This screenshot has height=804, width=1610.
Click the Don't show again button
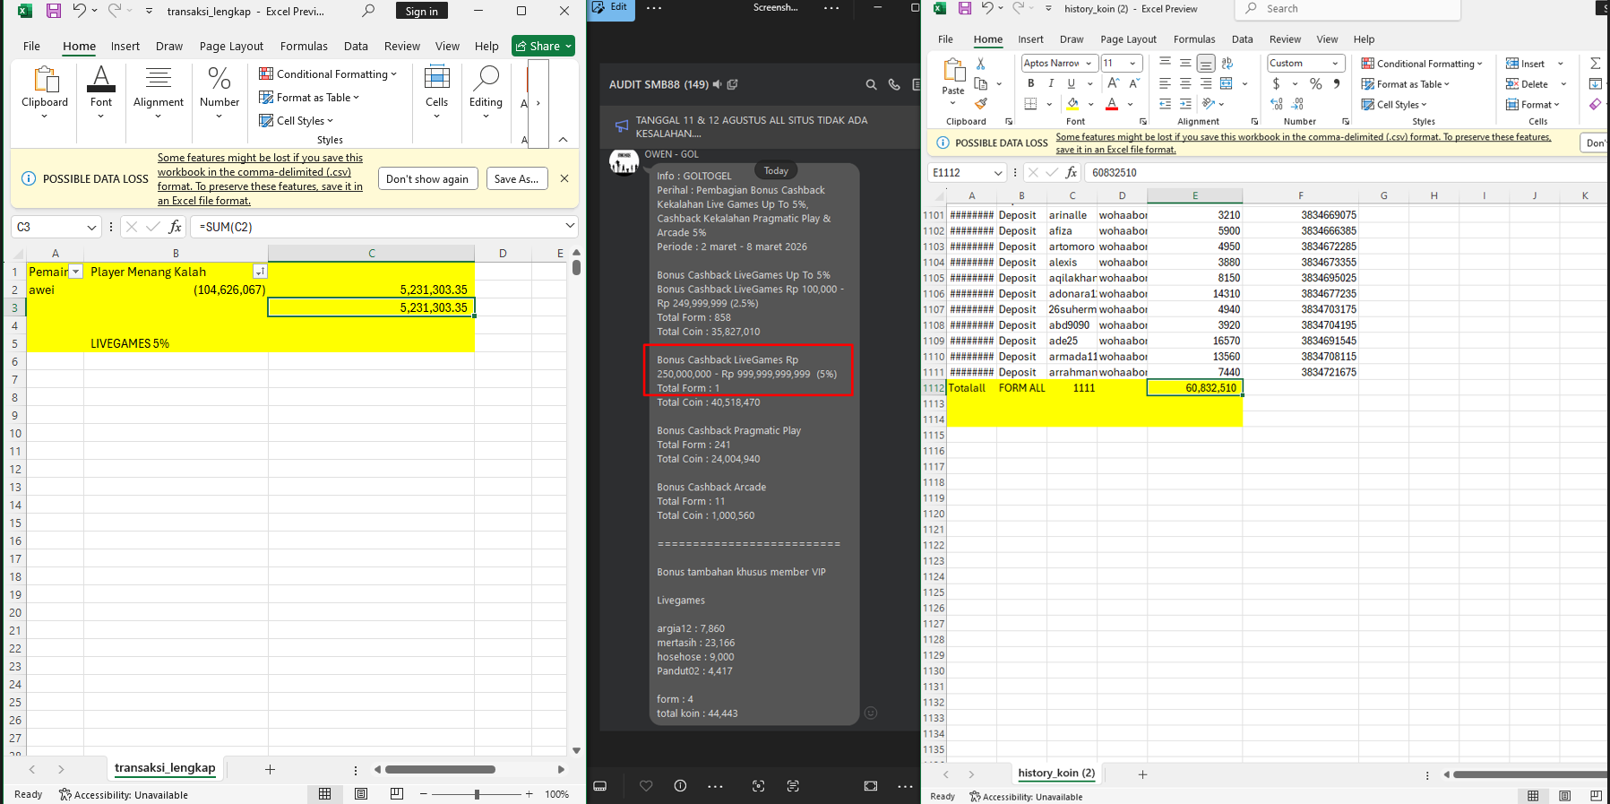[x=427, y=178]
